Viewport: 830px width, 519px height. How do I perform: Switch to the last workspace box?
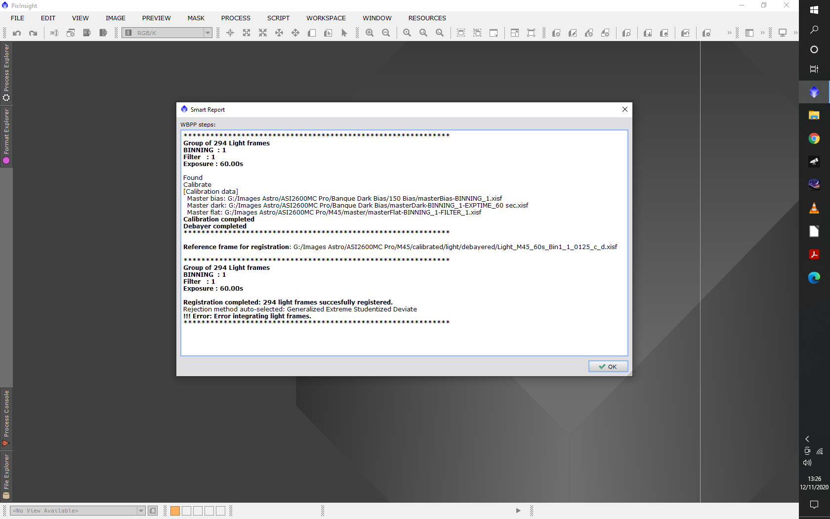[220, 511]
